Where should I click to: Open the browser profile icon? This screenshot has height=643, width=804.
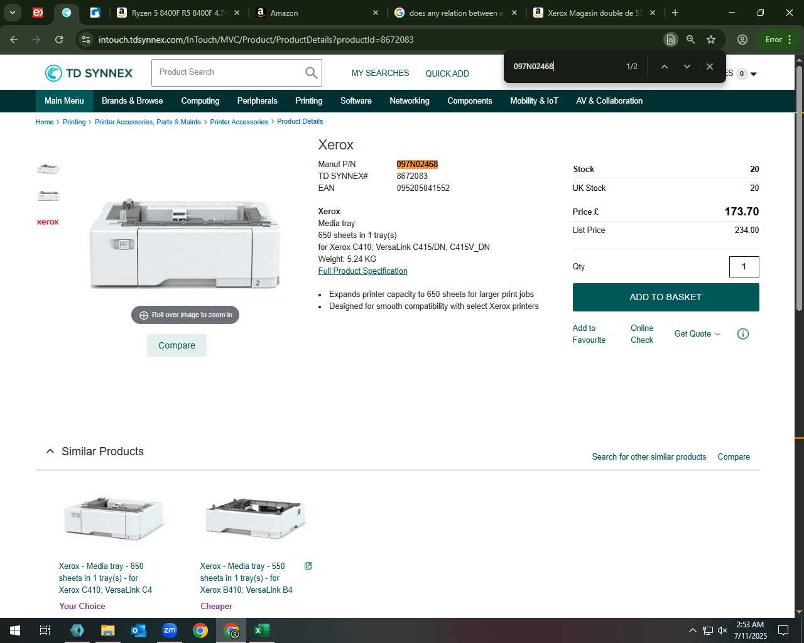tap(742, 40)
